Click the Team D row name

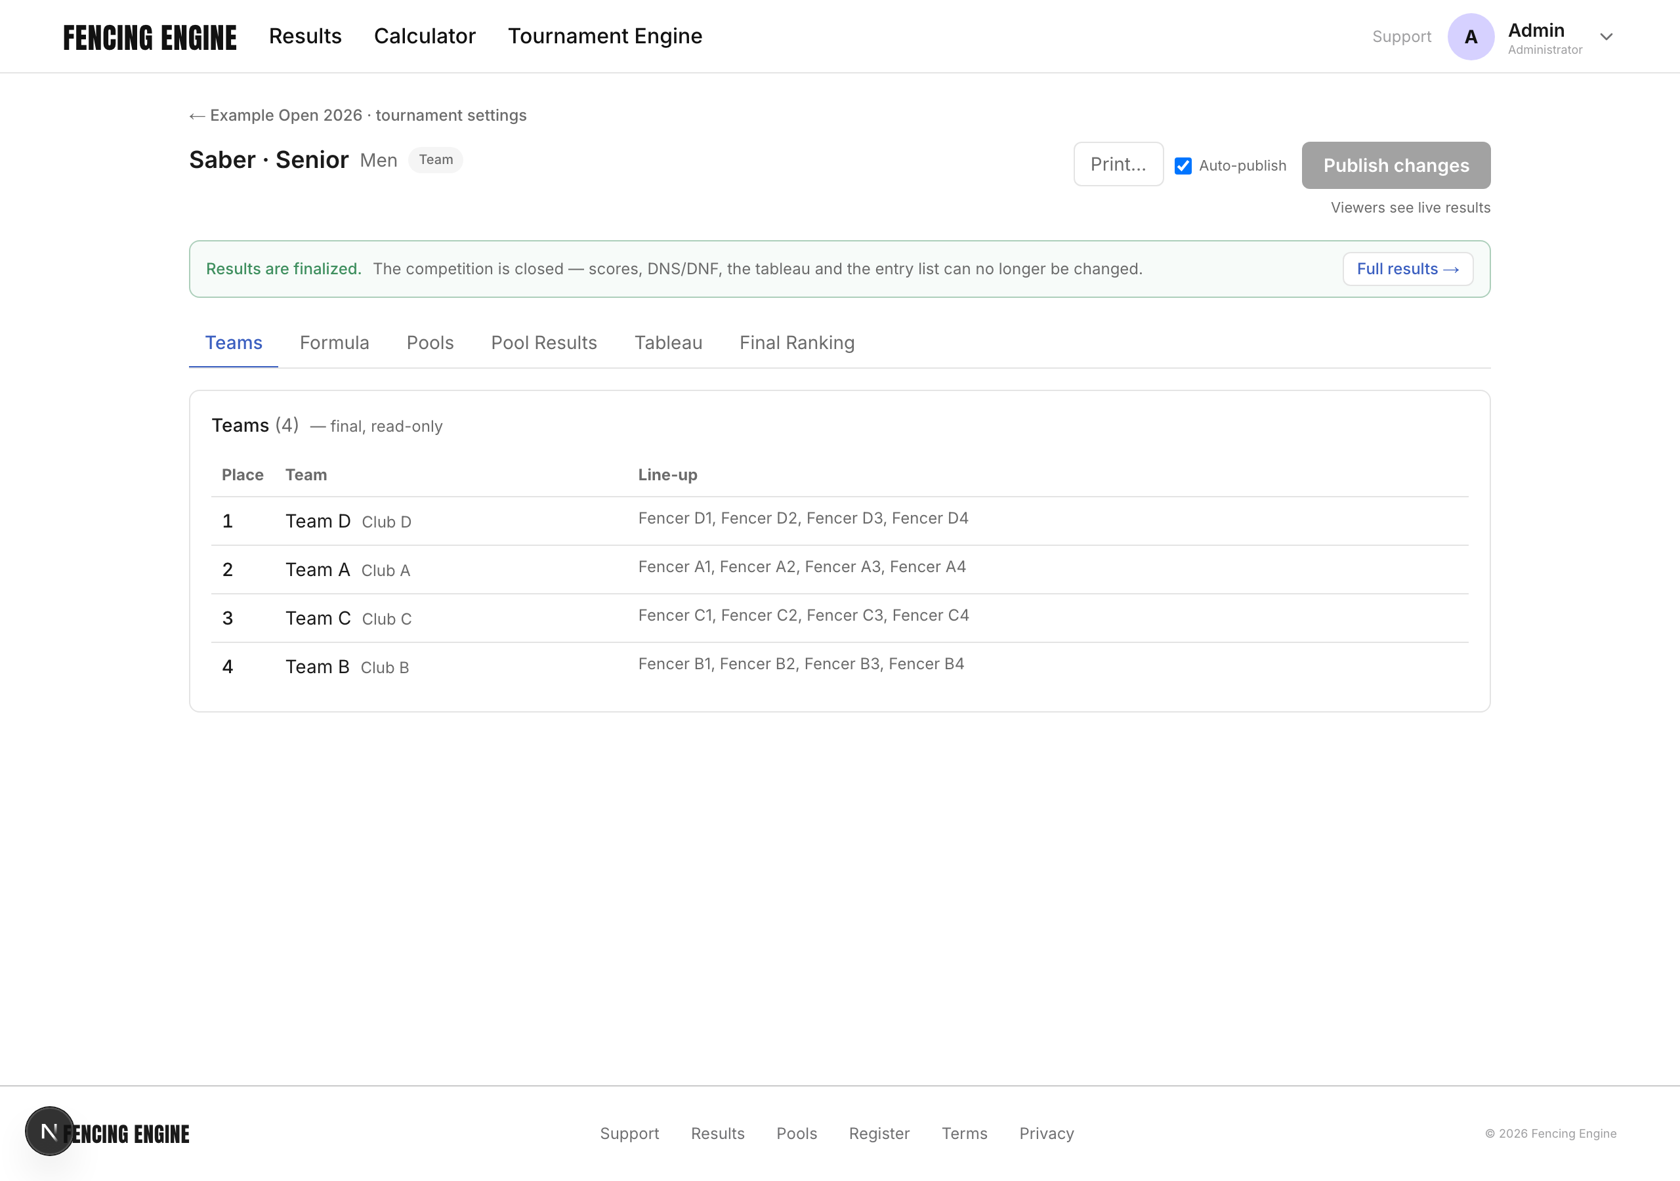(x=318, y=521)
